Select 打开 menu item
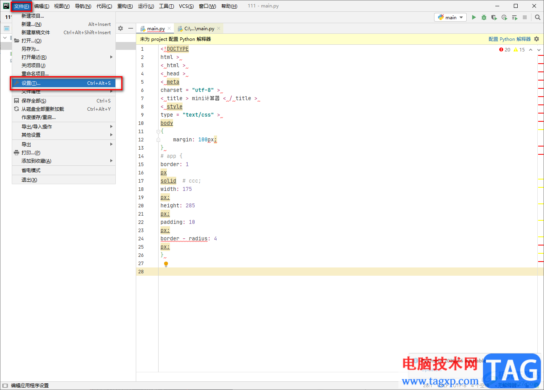The image size is (544, 390). point(64,41)
